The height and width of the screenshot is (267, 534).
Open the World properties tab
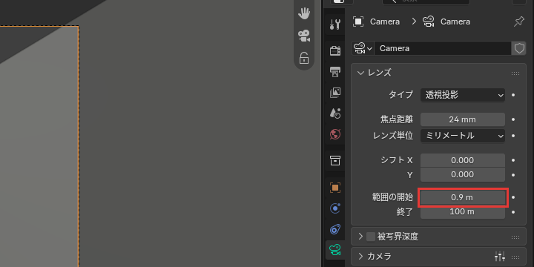335,134
